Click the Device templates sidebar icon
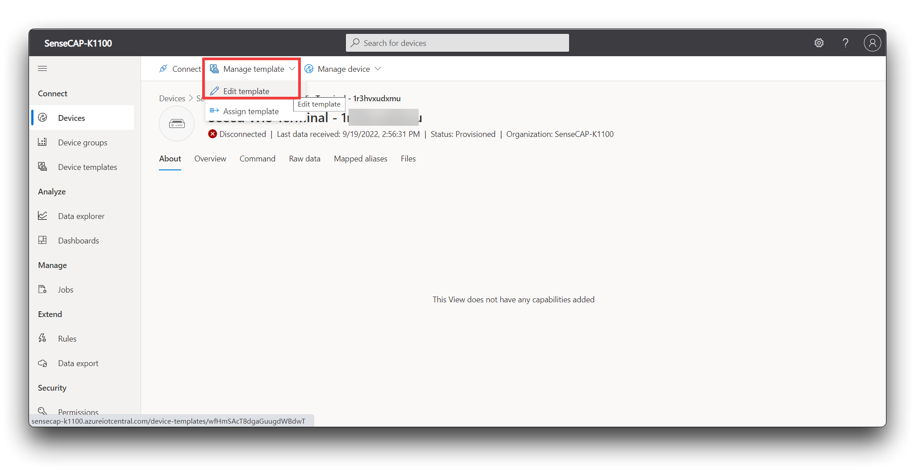 [42, 166]
